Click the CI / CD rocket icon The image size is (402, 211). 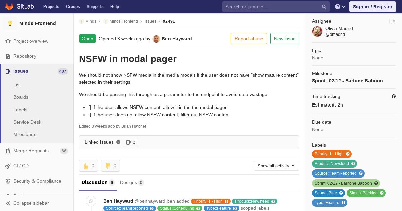click(8, 166)
